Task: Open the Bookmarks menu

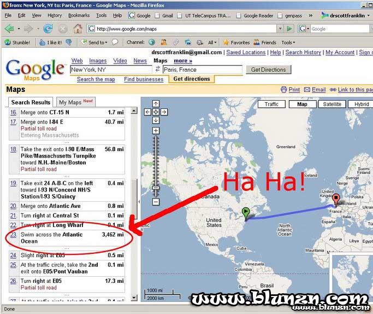Action: 79,15
